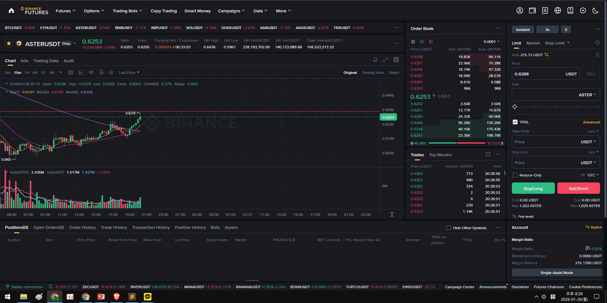Click the Single-Asset Mode button
This screenshot has width=607, height=303.
(x=557, y=273)
